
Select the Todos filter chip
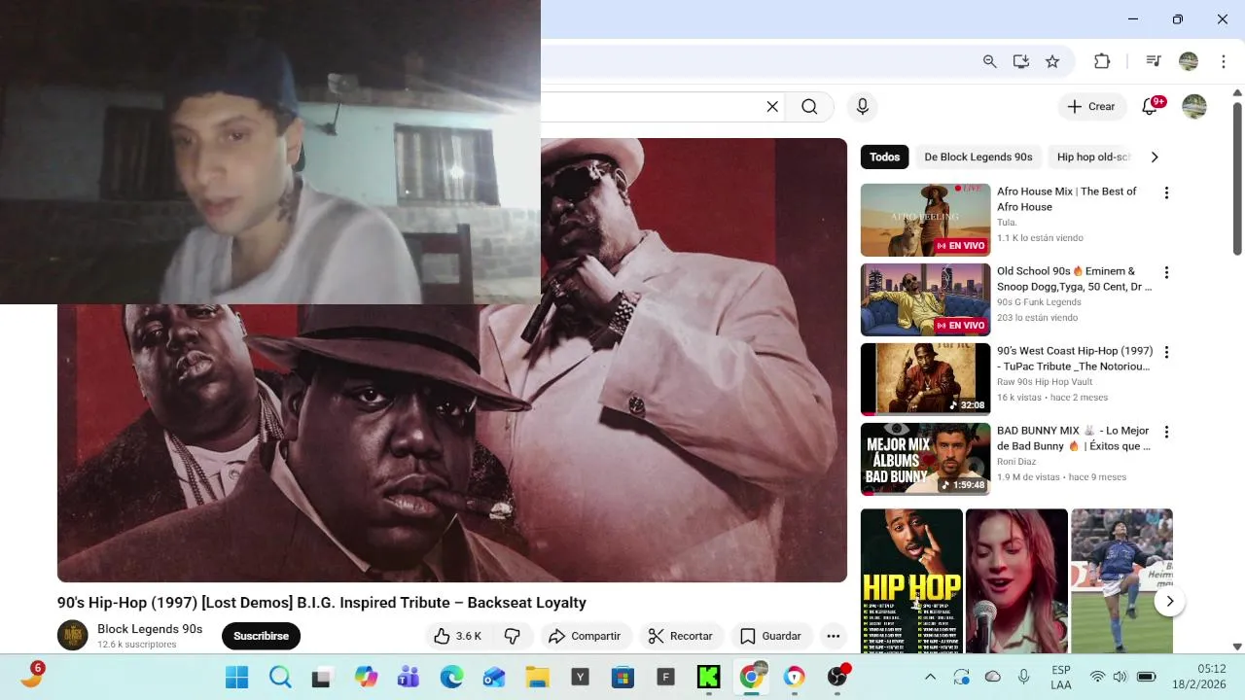pos(884,157)
